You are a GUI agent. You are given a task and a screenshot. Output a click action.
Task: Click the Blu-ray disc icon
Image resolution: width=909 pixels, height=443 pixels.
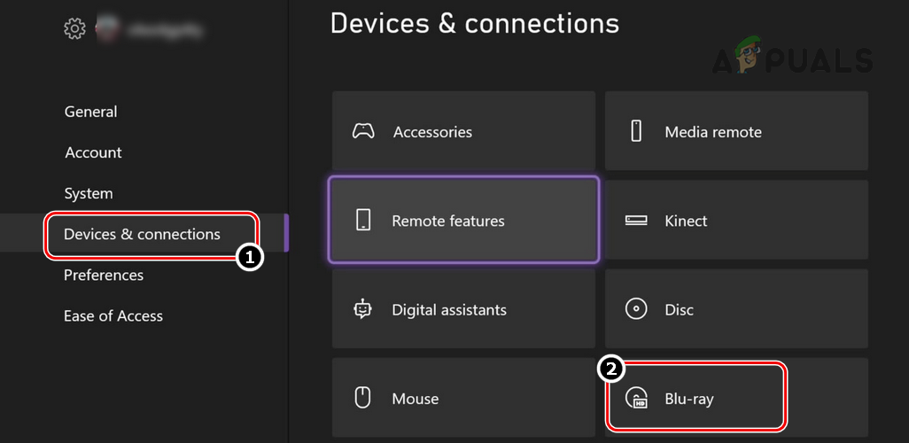coord(636,399)
